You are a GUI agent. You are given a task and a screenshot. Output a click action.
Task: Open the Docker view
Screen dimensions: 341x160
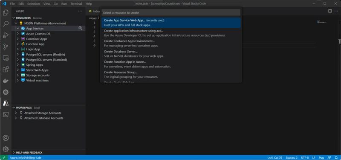6,81
